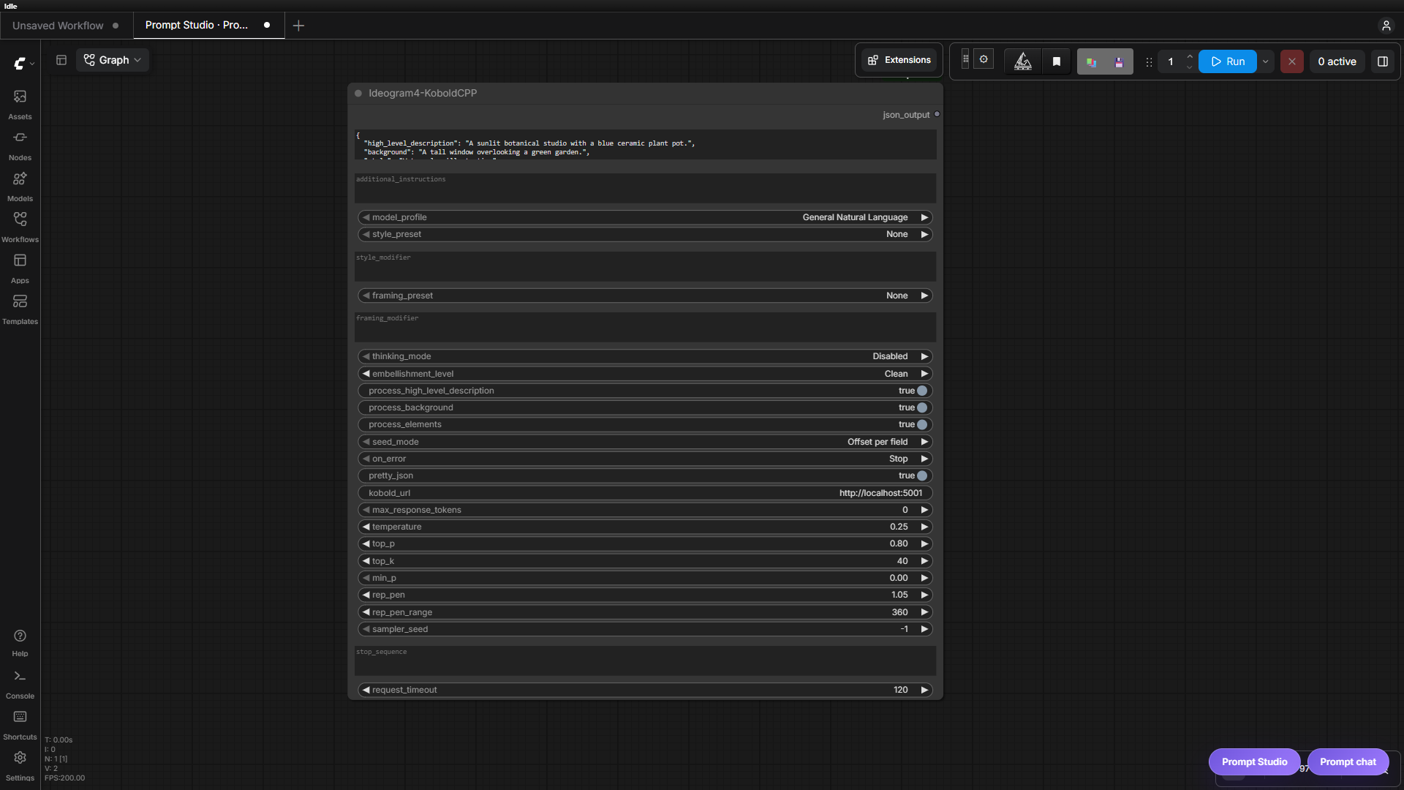1404x790 pixels.
Task: Click the Prompt Studio purple button
Action: [1254, 761]
